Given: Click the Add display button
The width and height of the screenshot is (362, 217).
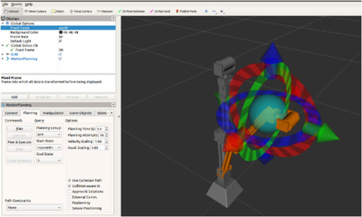Looking at the screenshot, I should pyautogui.click(x=14, y=97).
